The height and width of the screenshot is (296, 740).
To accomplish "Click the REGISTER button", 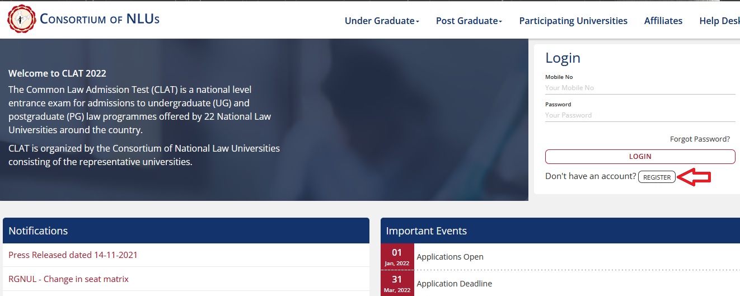I will click(x=657, y=177).
